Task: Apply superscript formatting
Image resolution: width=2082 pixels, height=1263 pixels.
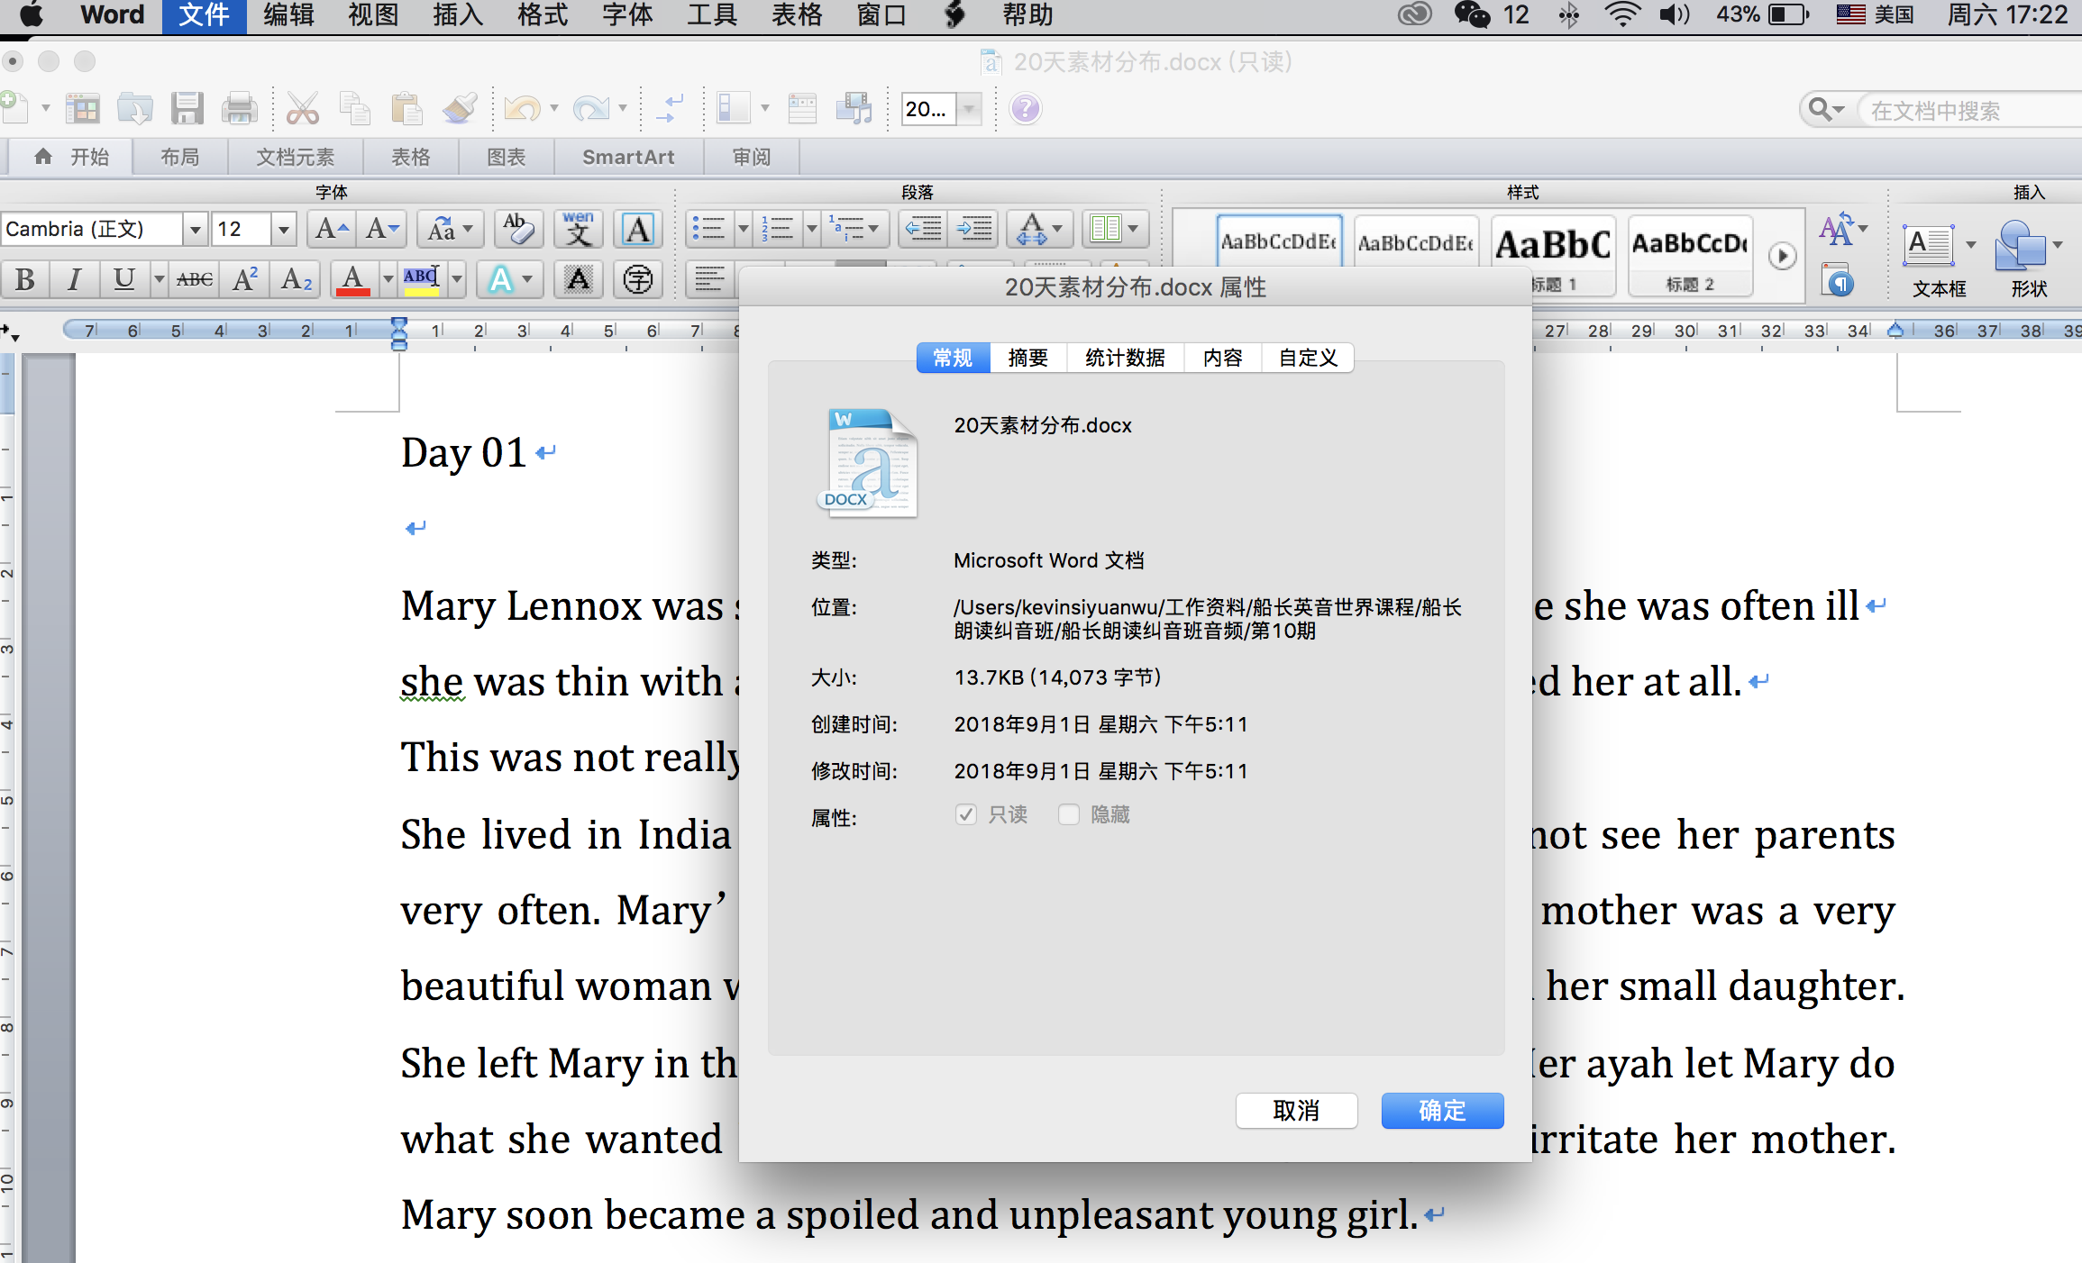Action: [244, 279]
